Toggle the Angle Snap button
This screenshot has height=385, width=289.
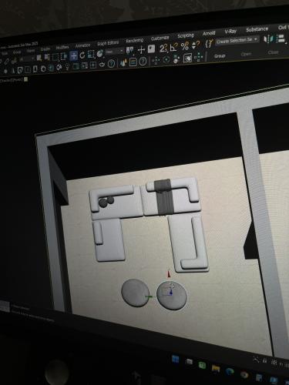click(174, 47)
